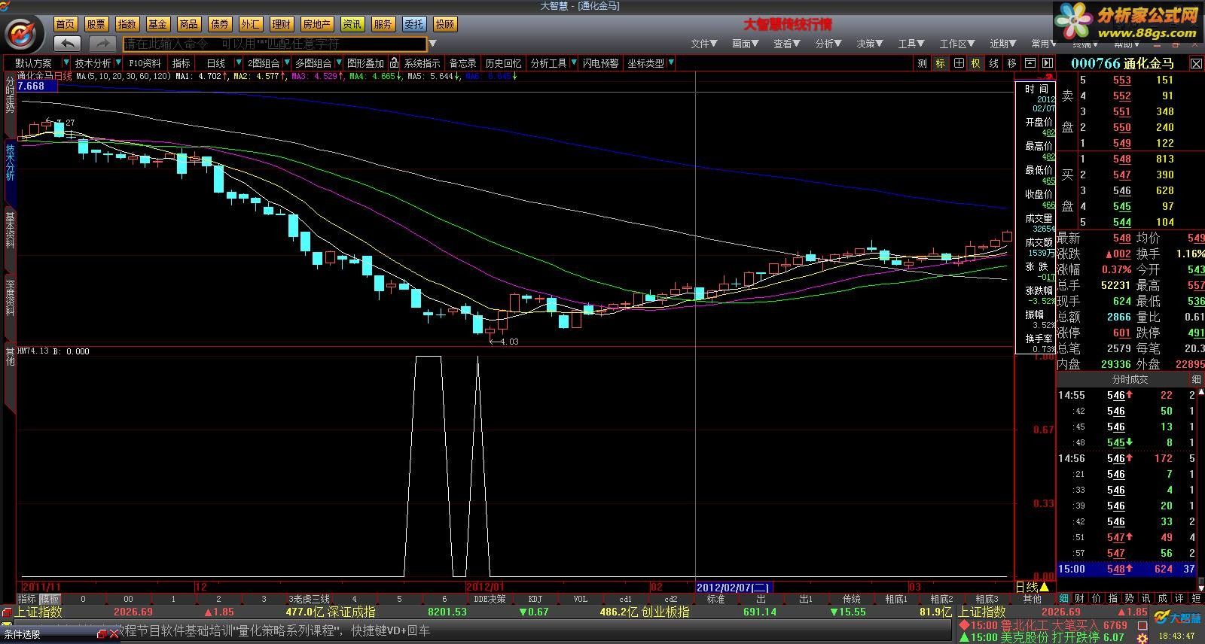Select the 移 move tool icon
This screenshot has width=1205, height=644.
click(x=1011, y=63)
